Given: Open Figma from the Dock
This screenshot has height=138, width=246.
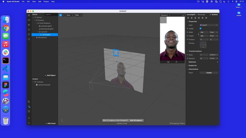Looking at the screenshot, I should pyautogui.click(x=6, y=85).
